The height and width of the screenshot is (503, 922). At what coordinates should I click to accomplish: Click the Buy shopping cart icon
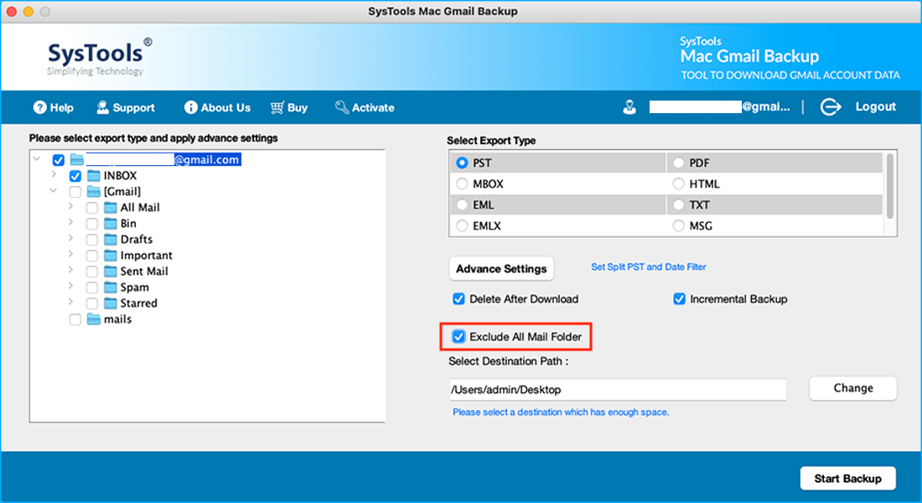(x=277, y=107)
